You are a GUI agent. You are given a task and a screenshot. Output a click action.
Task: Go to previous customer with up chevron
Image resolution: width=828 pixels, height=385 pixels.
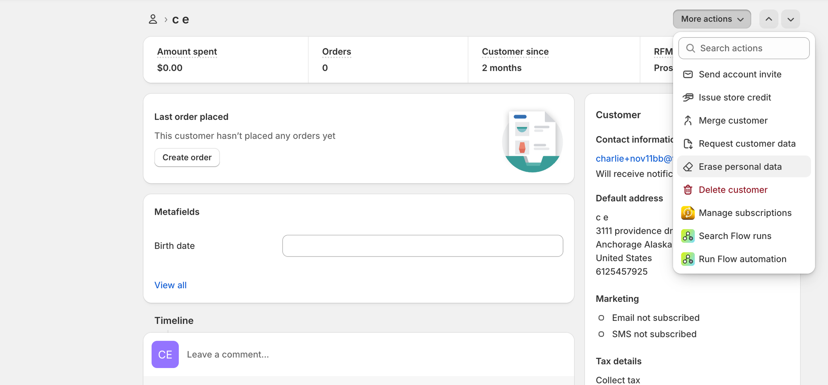click(x=768, y=19)
